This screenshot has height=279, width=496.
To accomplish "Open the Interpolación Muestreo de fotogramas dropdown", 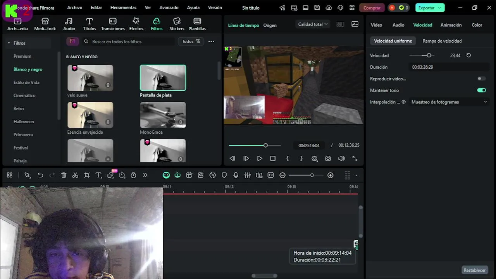I will [449, 102].
